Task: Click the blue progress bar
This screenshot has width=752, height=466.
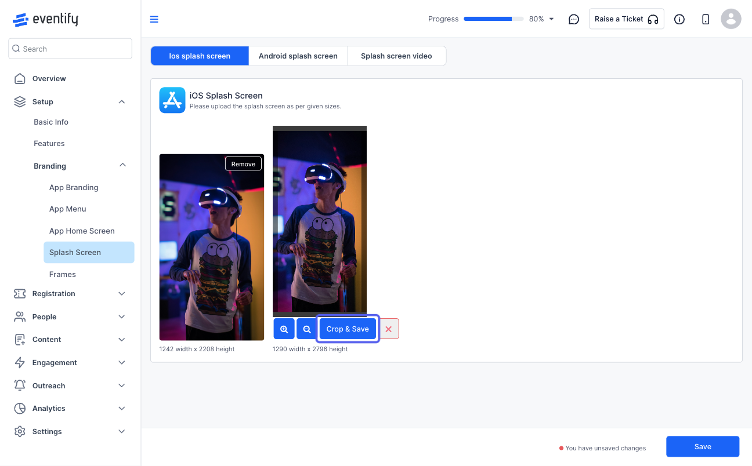Action: [493, 19]
